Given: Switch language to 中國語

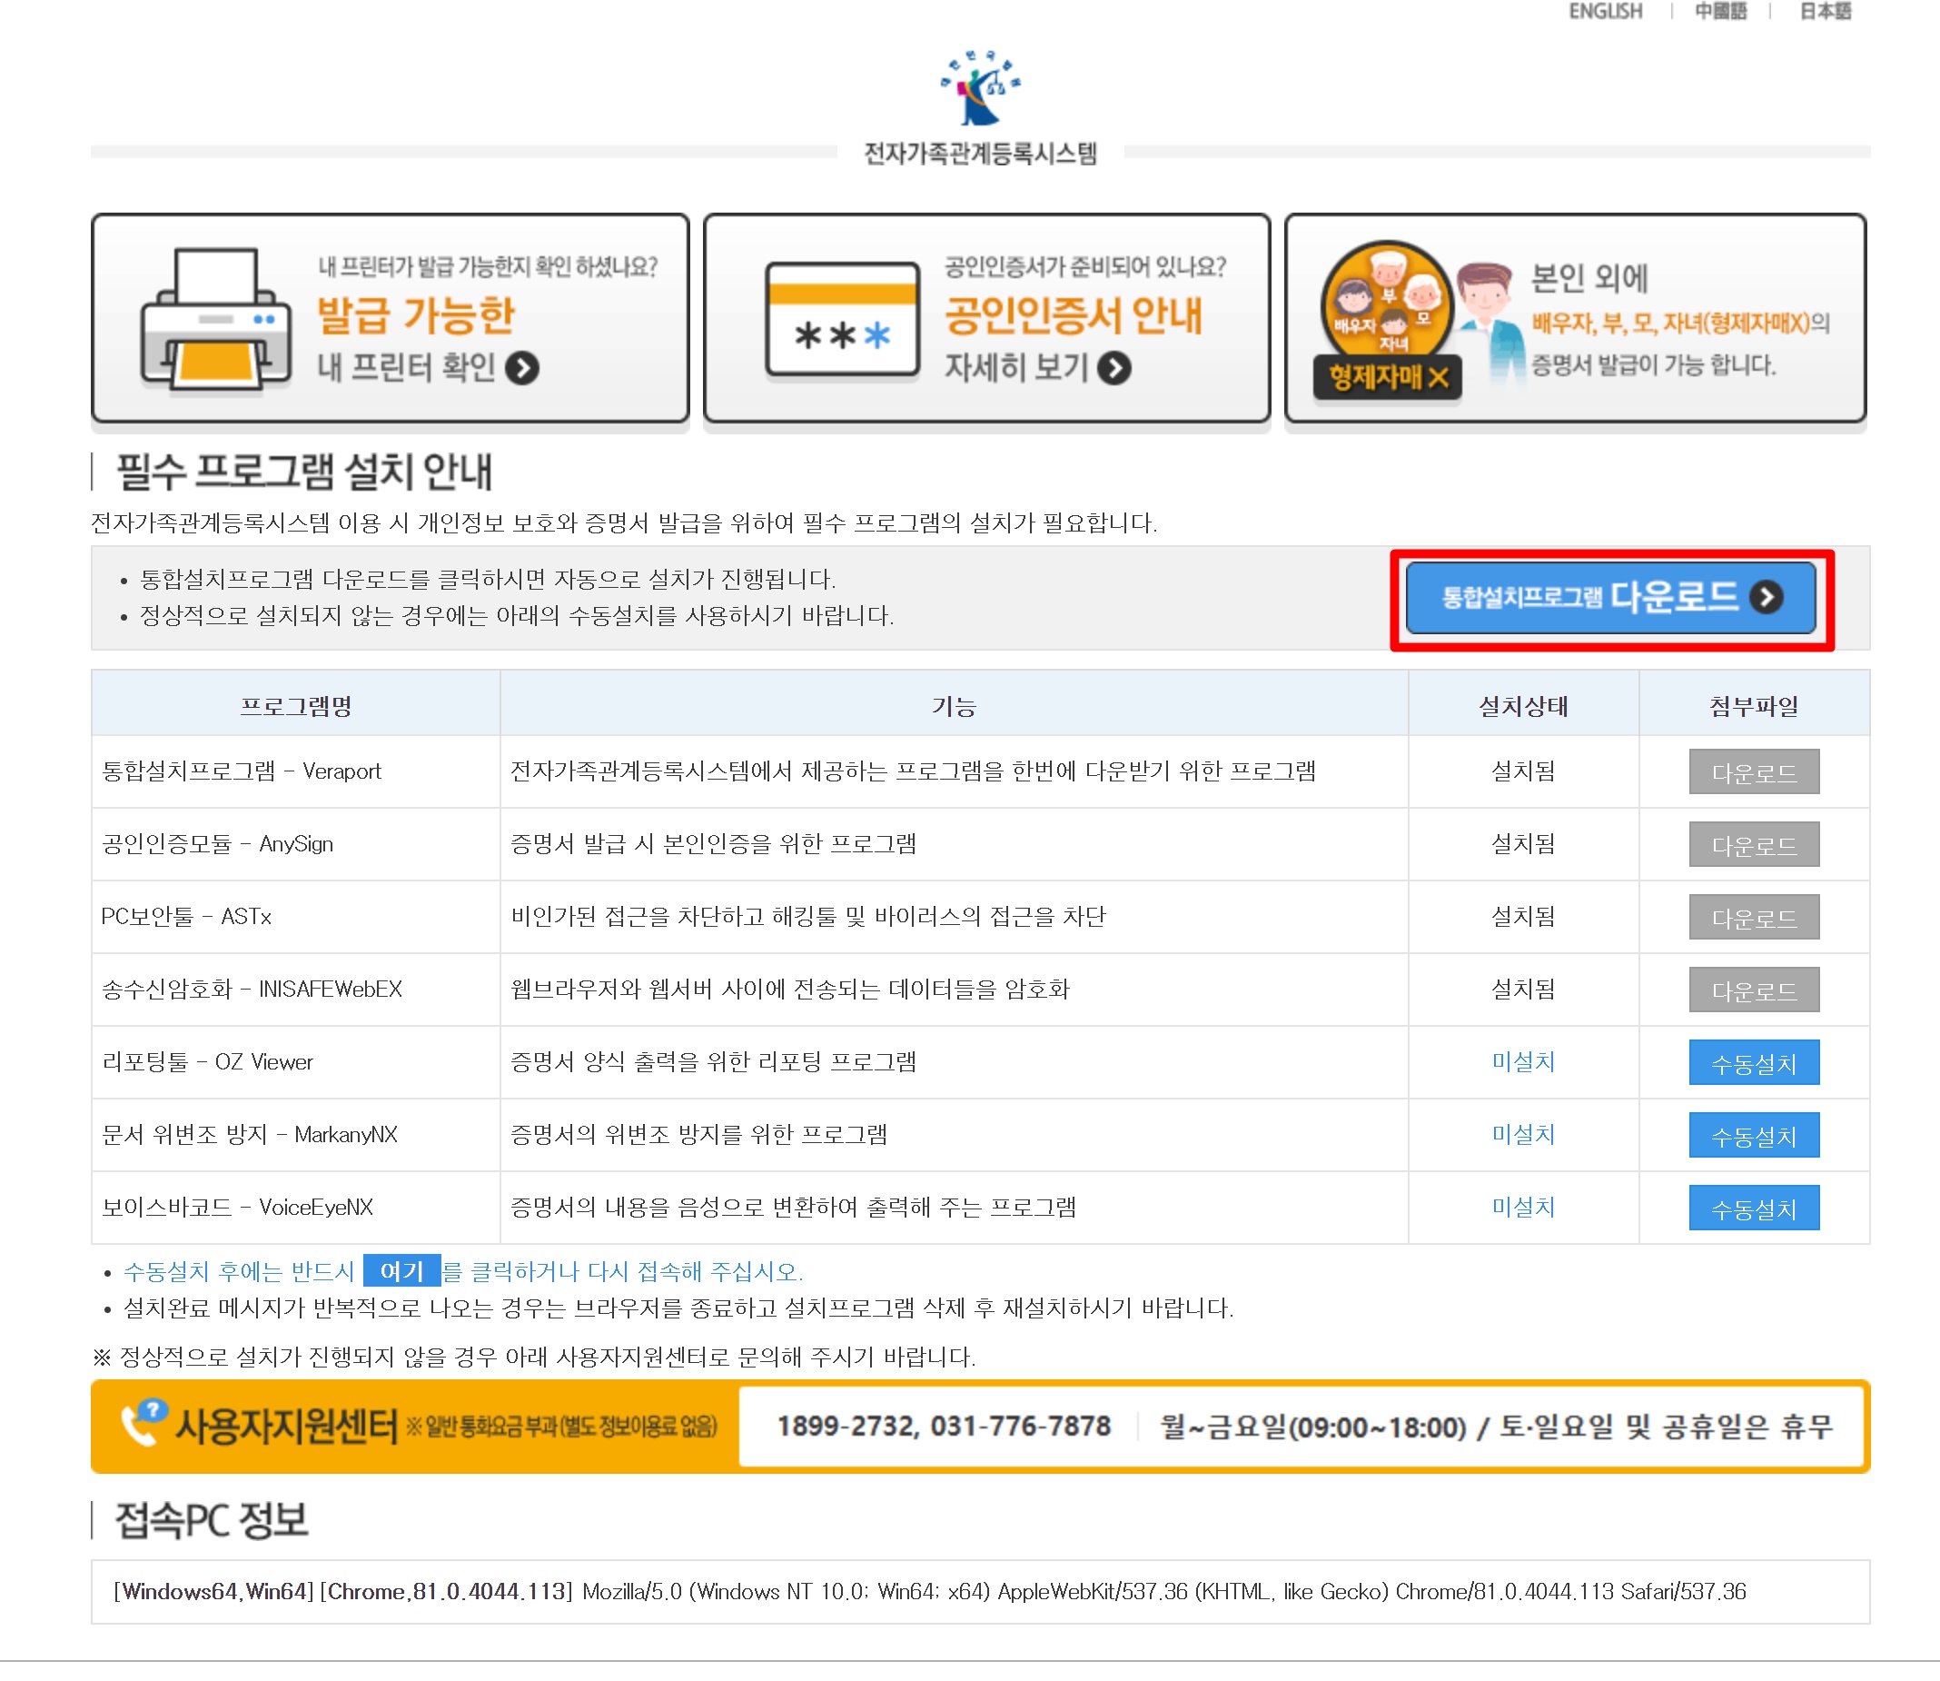Looking at the screenshot, I should click(x=1719, y=11).
